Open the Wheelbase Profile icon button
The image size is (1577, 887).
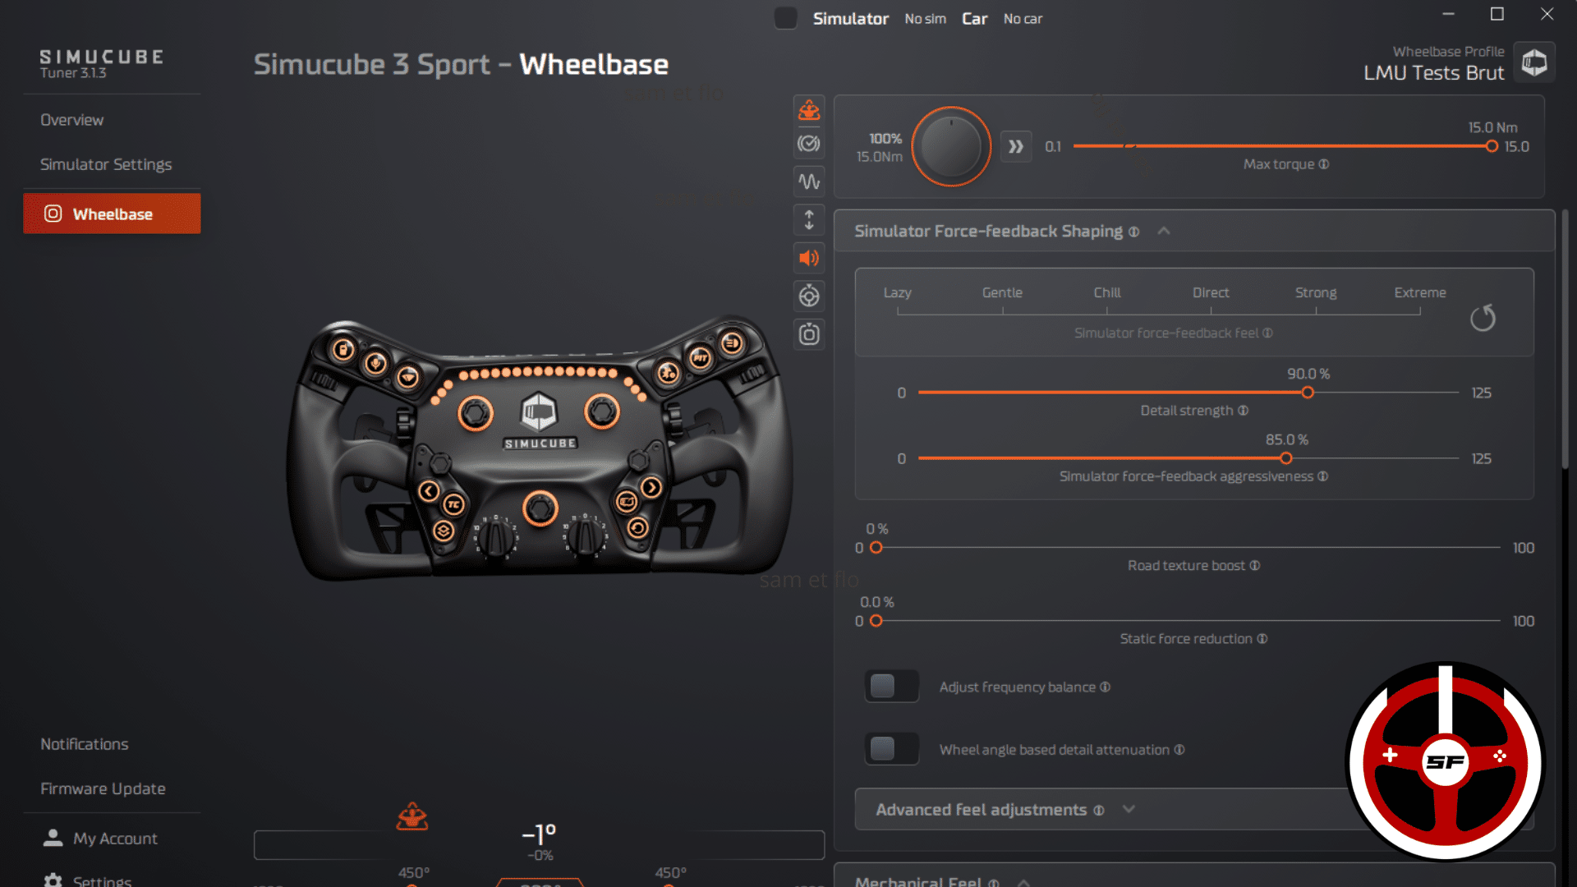pyautogui.click(x=1534, y=62)
